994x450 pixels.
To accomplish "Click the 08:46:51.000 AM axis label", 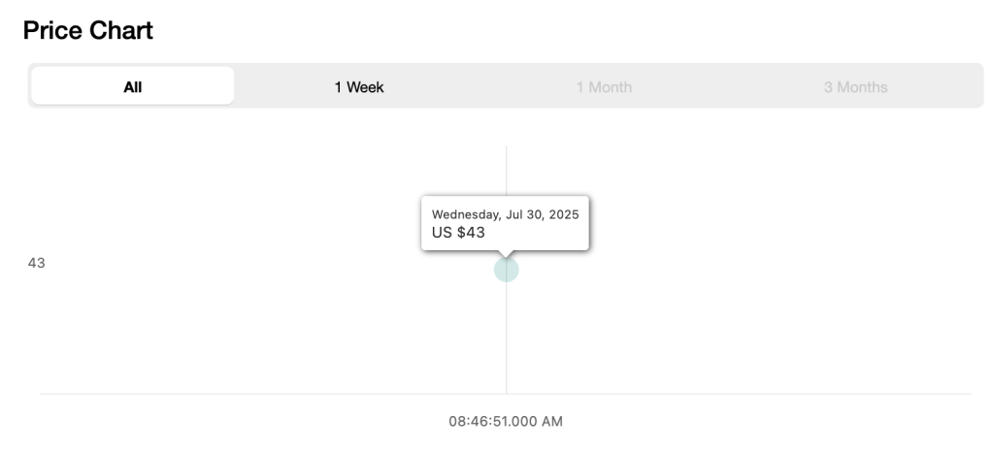I will pos(505,421).
